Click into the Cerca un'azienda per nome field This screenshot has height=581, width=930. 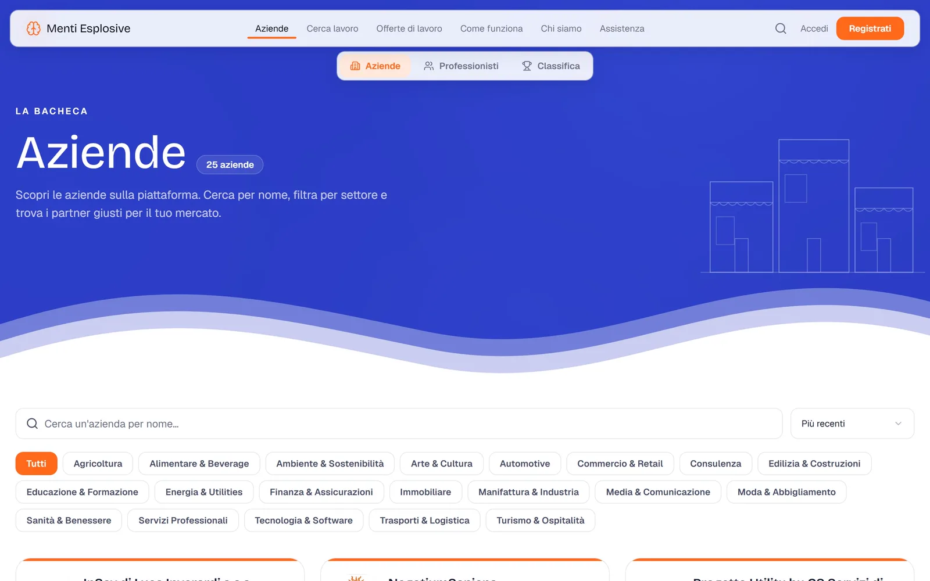point(399,424)
